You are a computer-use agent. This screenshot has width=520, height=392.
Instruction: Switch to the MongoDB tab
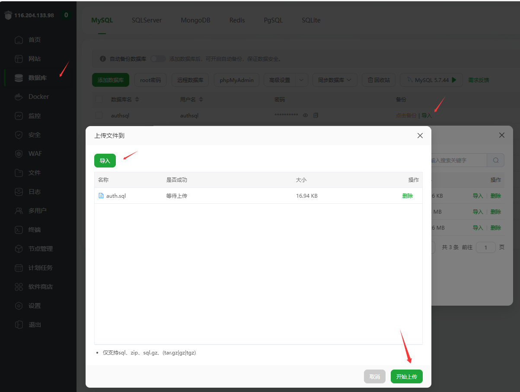pyautogui.click(x=195, y=20)
